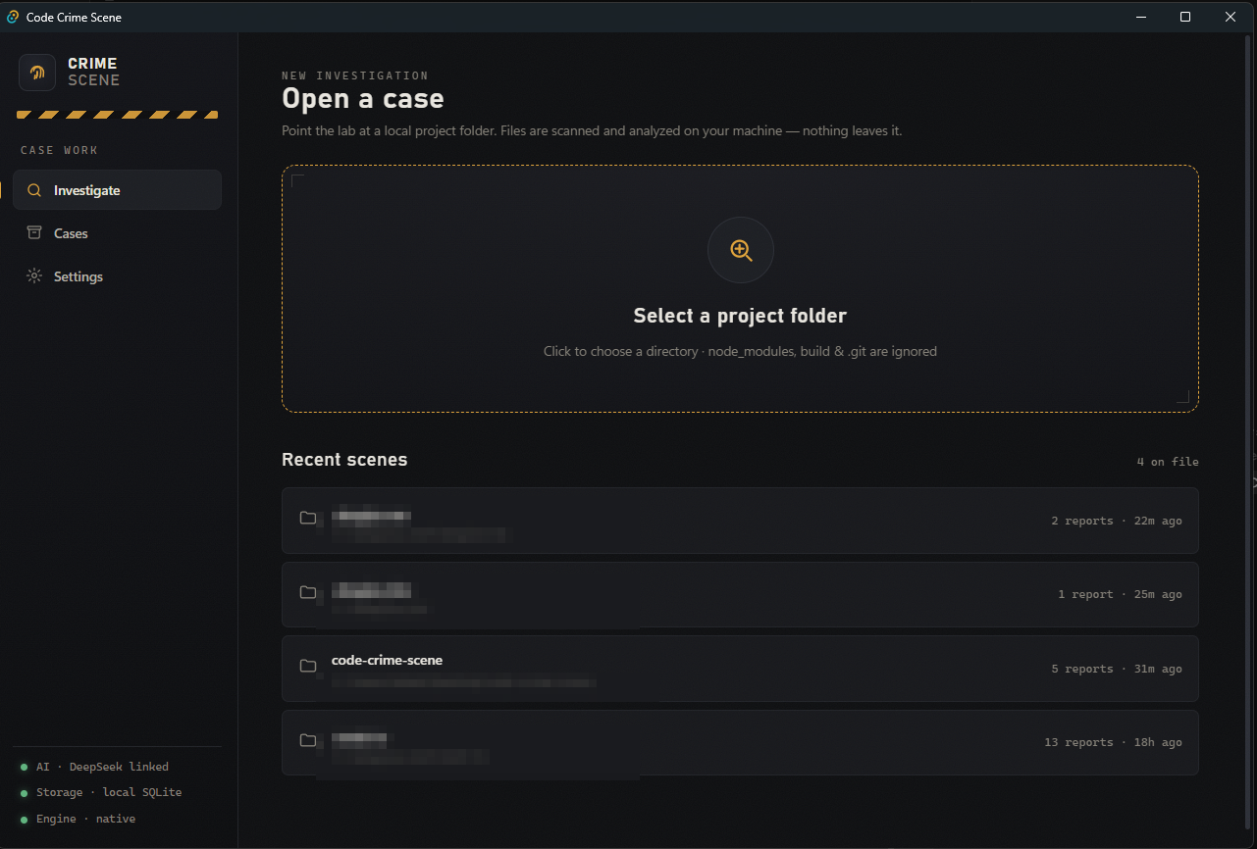The width and height of the screenshot is (1257, 849).
Task: Click folder icon of the 2 reports scene
Action: pyautogui.click(x=308, y=518)
